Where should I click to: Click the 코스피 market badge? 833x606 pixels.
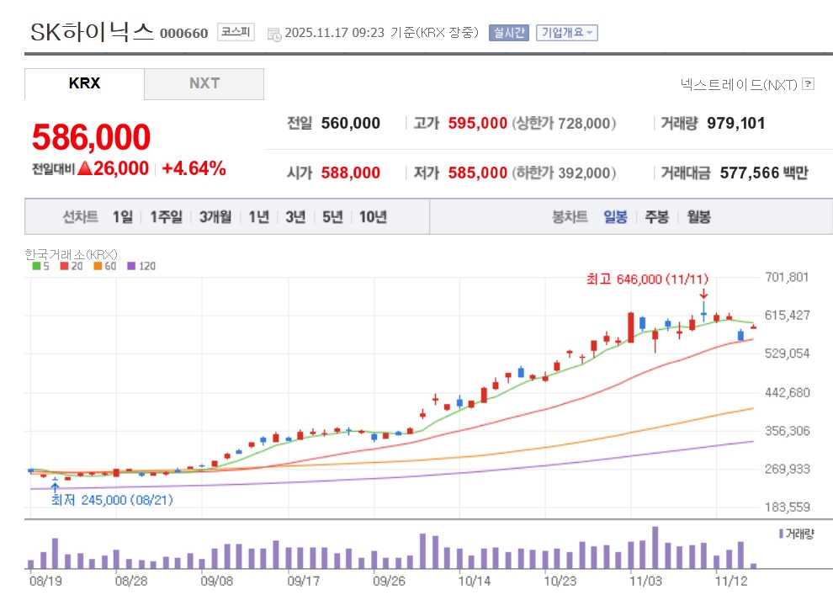click(x=236, y=33)
